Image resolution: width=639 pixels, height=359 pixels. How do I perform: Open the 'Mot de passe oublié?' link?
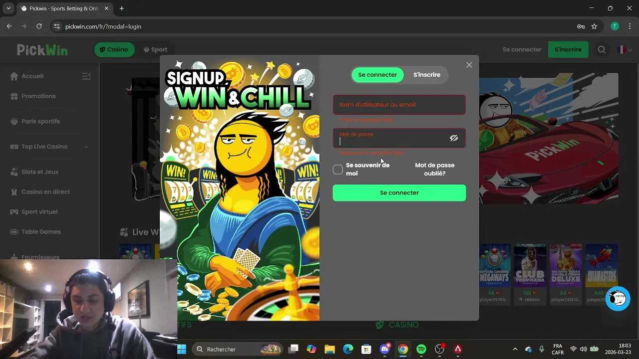435,169
